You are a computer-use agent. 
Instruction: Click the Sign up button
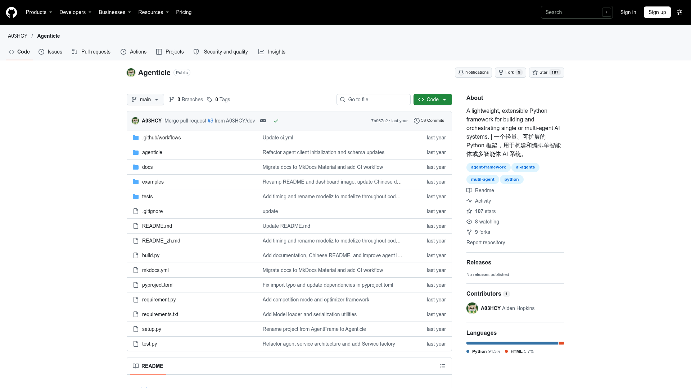click(x=657, y=12)
